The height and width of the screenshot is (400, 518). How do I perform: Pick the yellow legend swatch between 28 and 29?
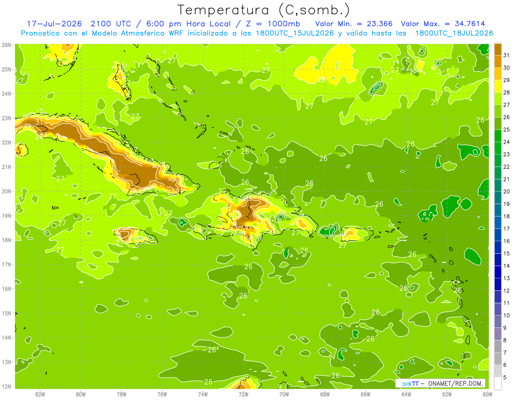click(x=498, y=86)
